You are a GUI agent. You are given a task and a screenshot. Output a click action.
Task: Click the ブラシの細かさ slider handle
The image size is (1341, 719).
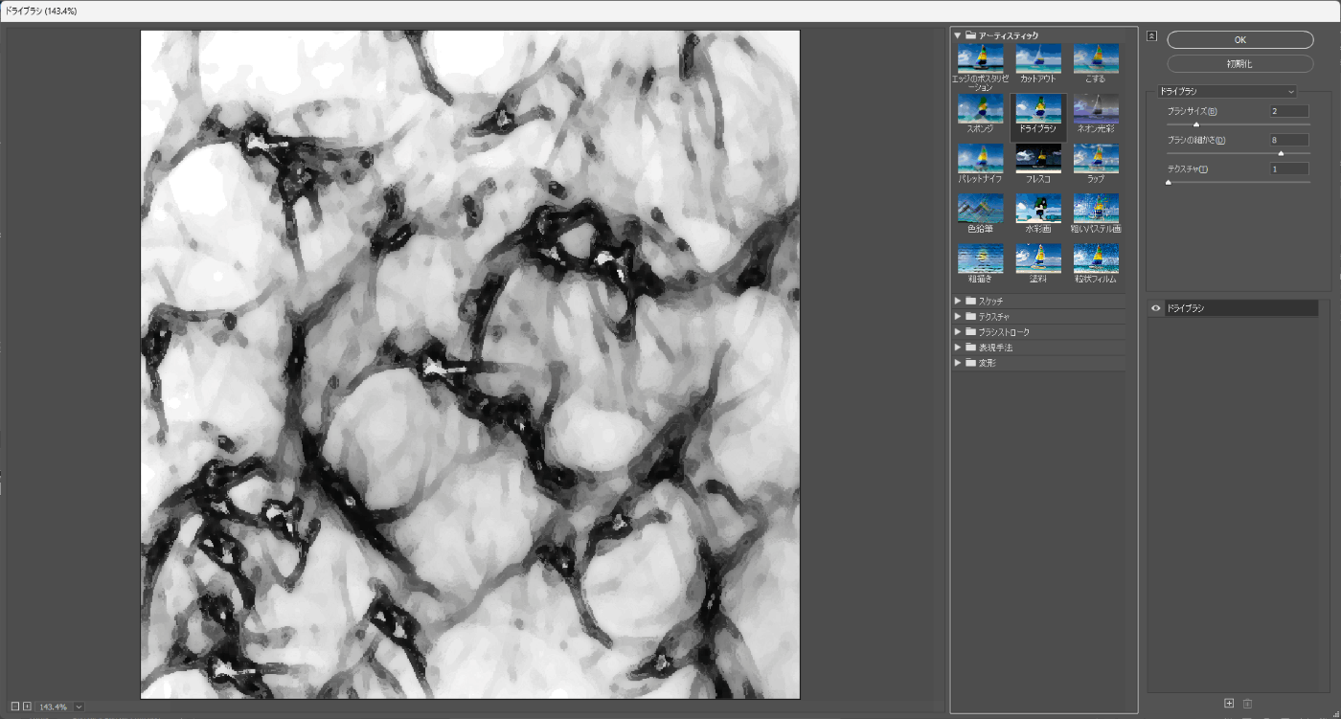point(1281,153)
